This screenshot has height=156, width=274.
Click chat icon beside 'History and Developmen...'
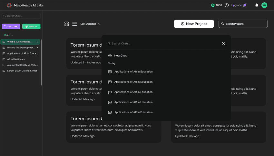[x=4, y=48]
